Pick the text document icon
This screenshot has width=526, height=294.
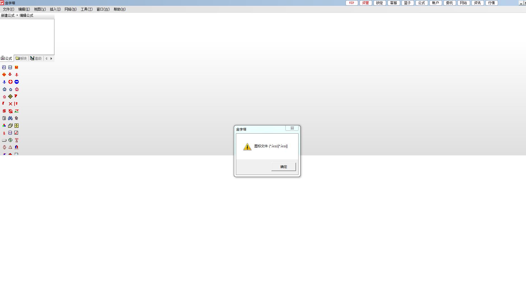coord(4,118)
